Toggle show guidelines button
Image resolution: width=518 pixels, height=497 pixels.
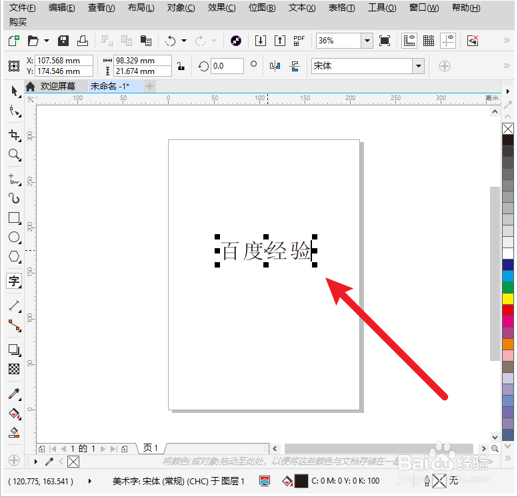click(448, 41)
